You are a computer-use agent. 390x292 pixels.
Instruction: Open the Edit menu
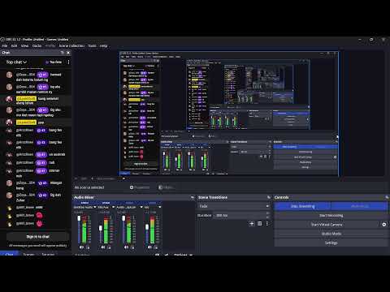pos(14,45)
